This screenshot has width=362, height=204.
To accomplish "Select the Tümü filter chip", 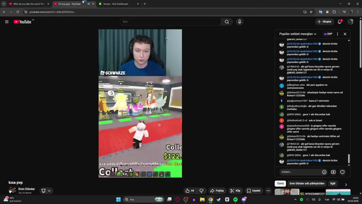I will coord(280,184).
